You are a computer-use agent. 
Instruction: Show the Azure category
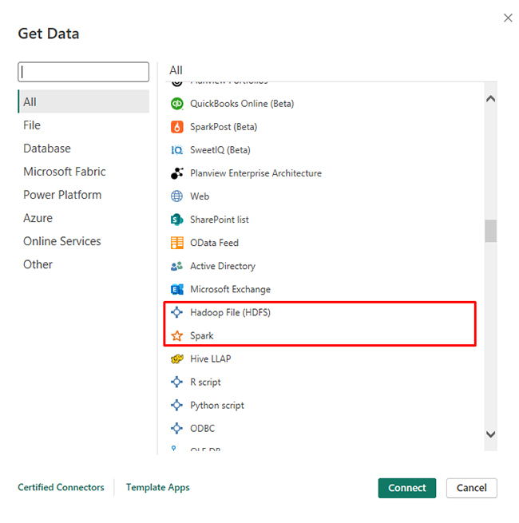pyautogui.click(x=83, y=218)
